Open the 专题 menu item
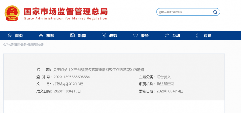The image size is (241, 113). (x=207, y=36)
